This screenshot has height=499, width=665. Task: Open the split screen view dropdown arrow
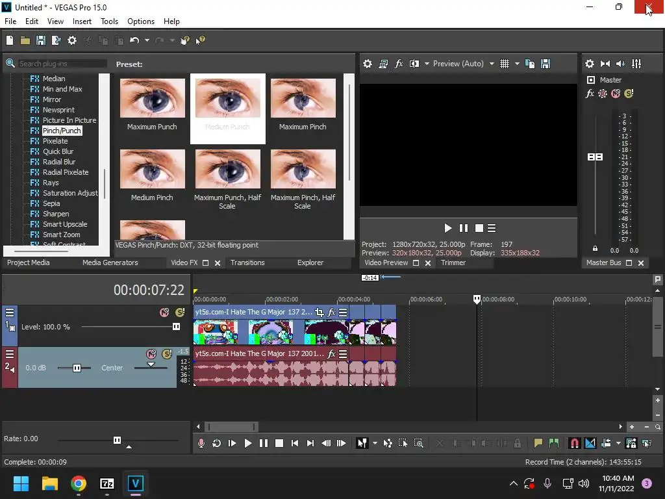pos(427,64)
